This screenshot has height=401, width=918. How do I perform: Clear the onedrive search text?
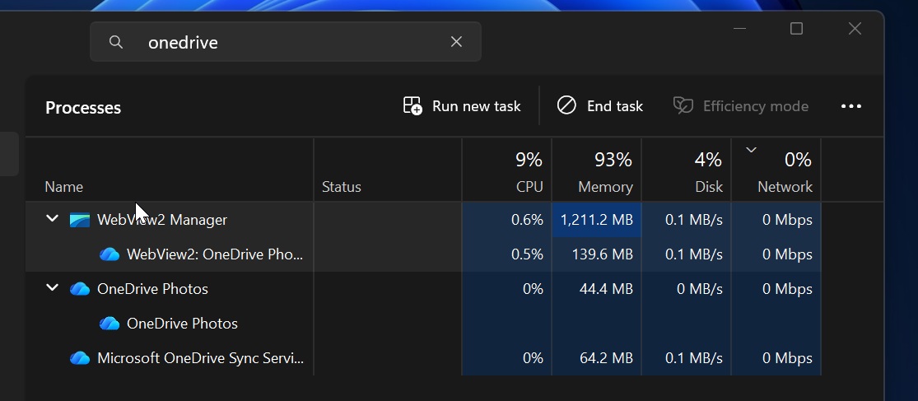(x=456, y=41)
